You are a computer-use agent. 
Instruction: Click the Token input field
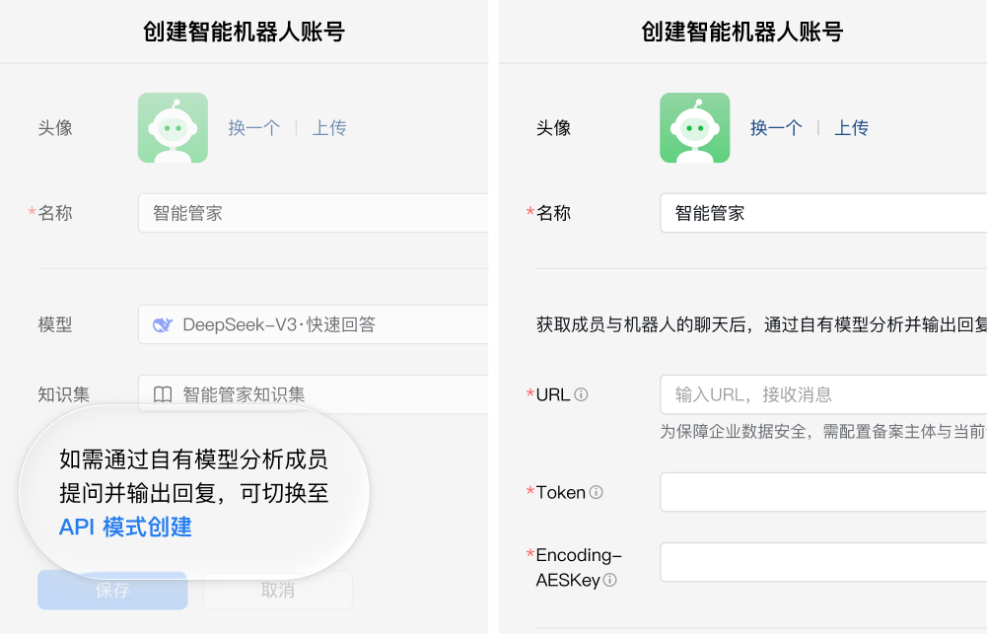823,492
